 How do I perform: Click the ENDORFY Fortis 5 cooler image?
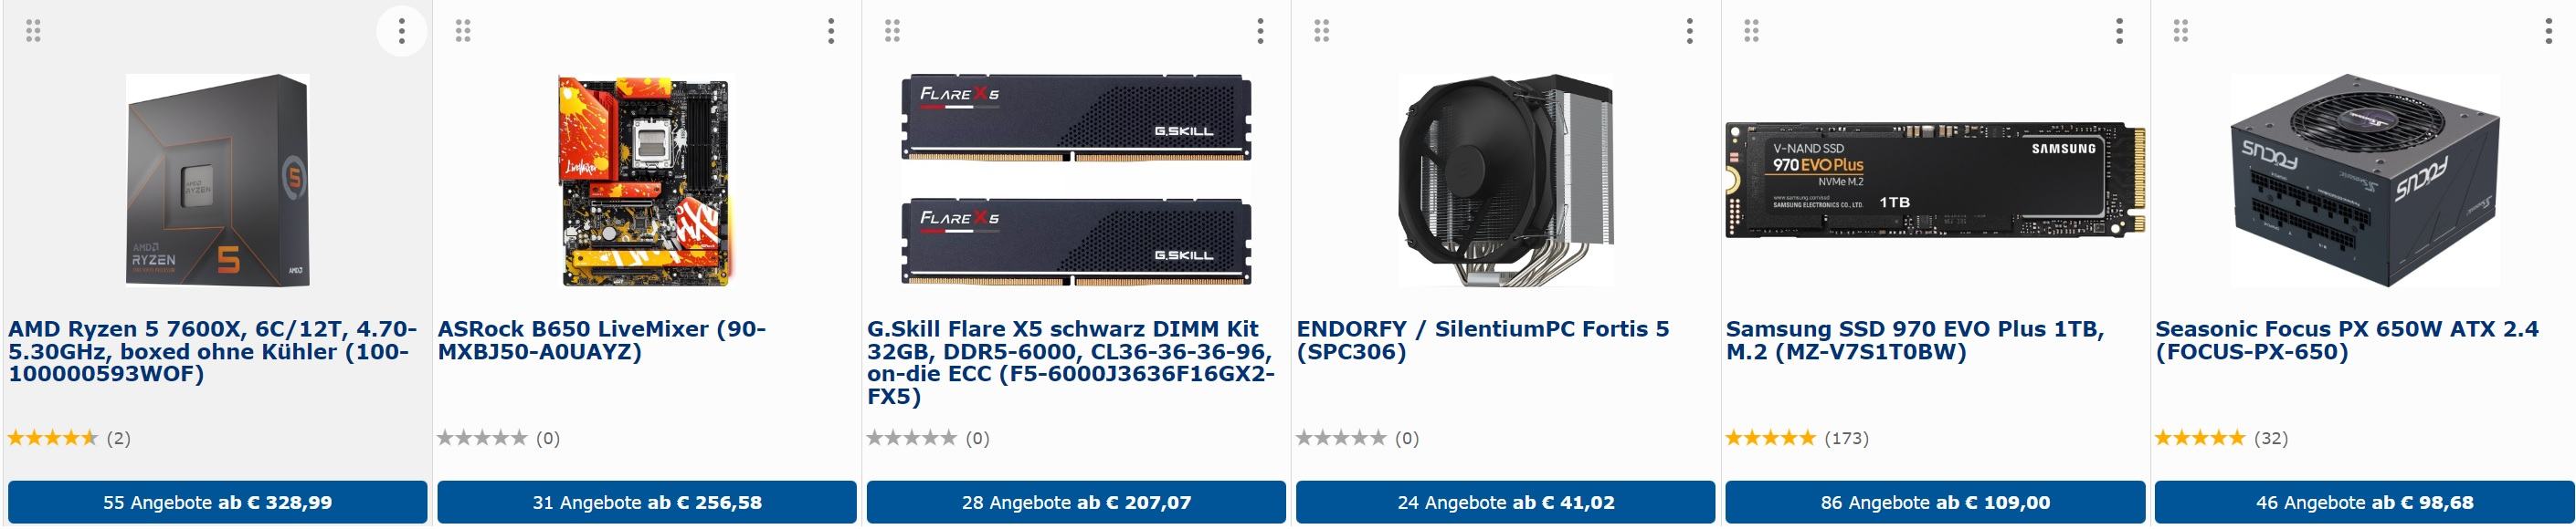(x=1505, y=181)
